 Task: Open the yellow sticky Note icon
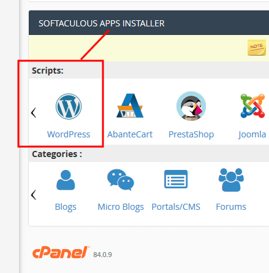point(257,47)
